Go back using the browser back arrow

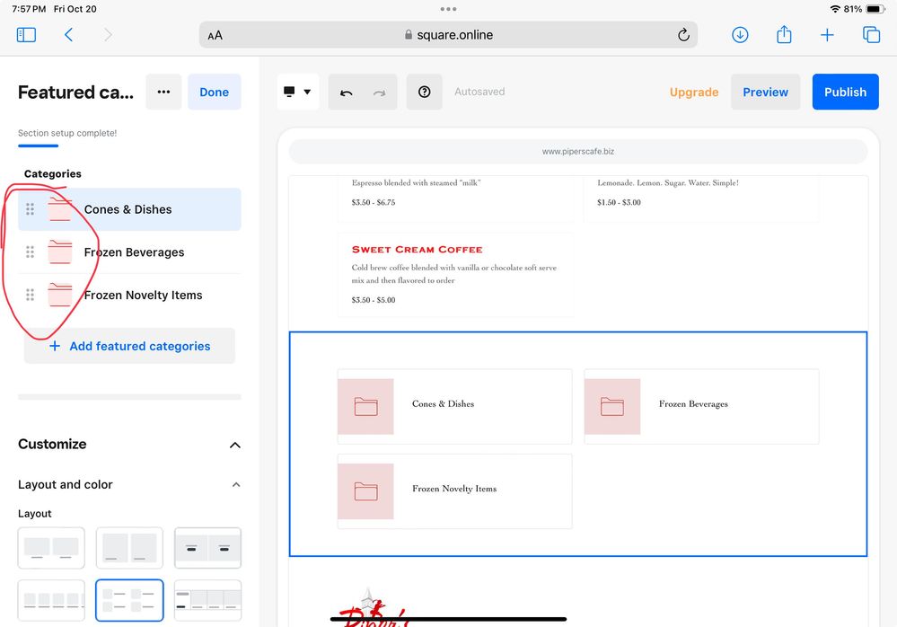[69, 35]
